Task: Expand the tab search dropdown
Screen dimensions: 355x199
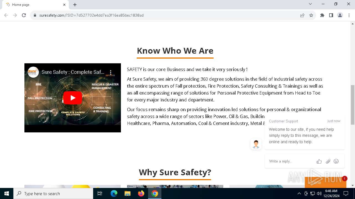Action: point(310,4)
